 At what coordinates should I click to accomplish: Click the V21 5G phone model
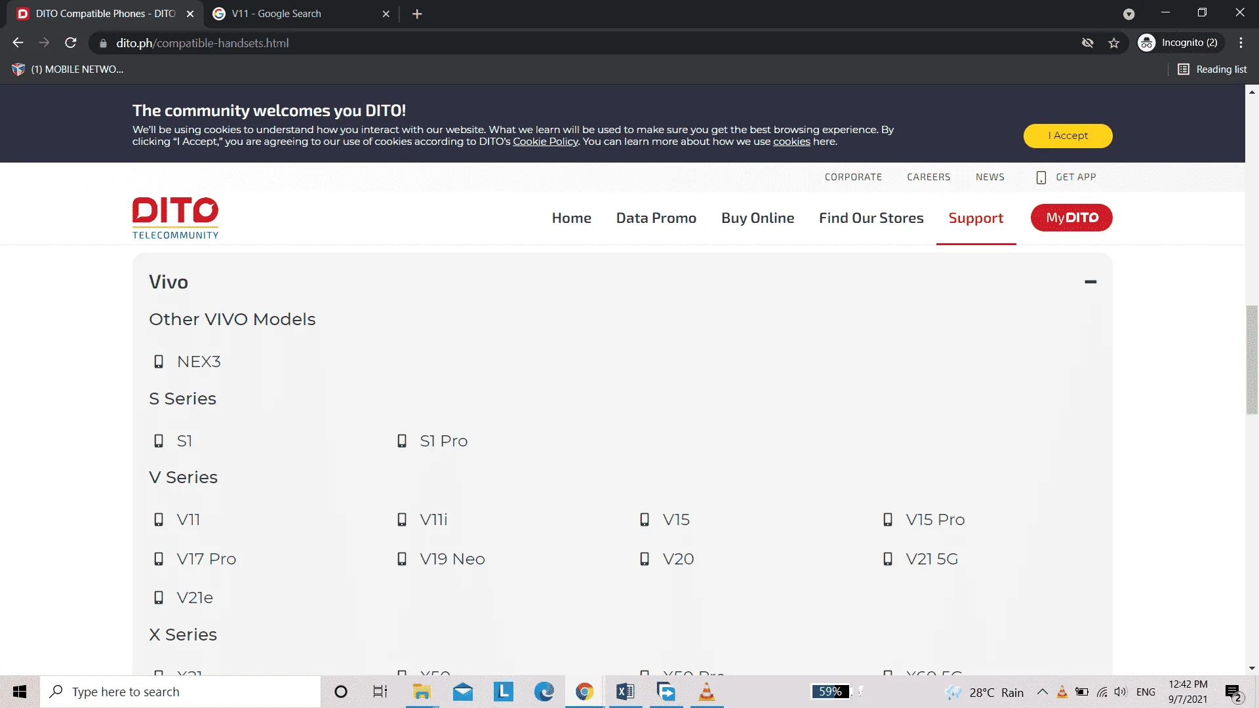(932, 559)
